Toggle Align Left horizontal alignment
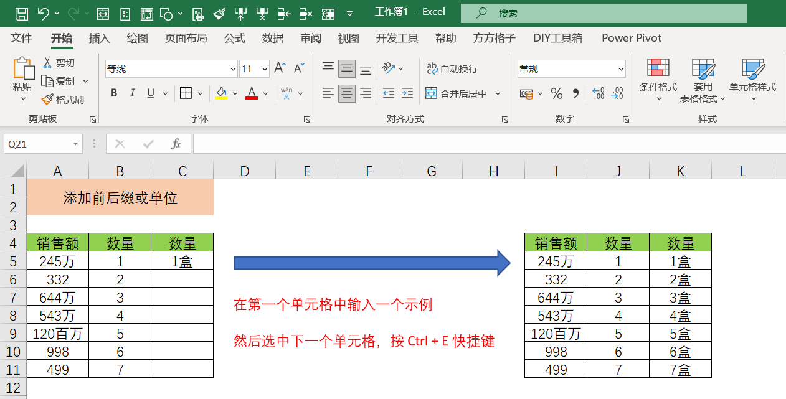Image resolution: width=786 pixels, height=399 pixels. [328, 93]
